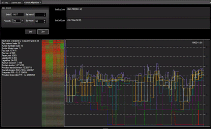
Task: Select the Number of losing trades line
Action: coord(11,48)
